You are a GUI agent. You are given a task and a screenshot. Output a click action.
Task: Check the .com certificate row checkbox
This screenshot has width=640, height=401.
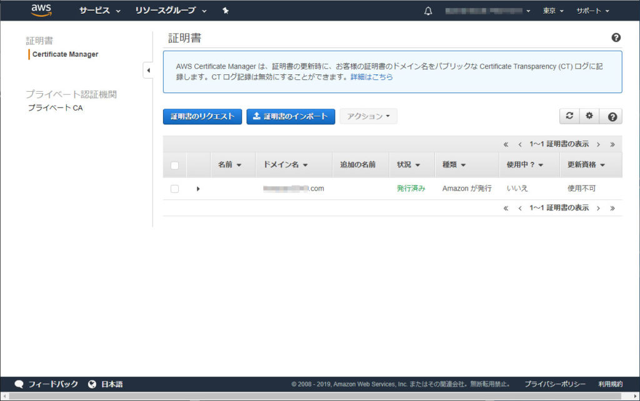(175, 189)
